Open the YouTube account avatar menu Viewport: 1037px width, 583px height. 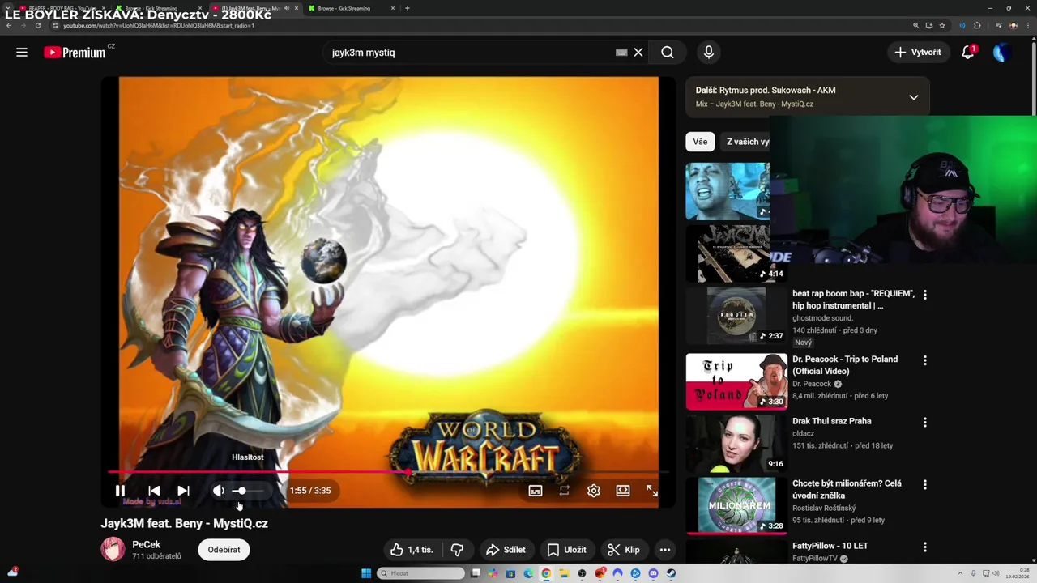click(1001, 53)
